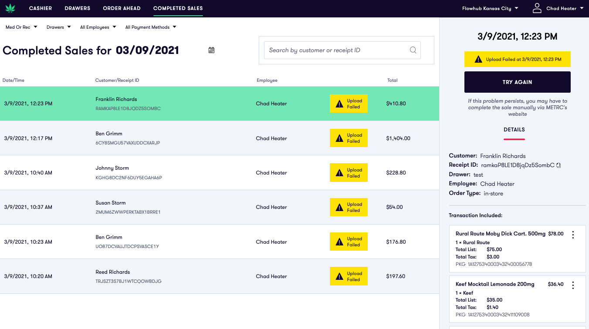Click the $197.60 total amount
The height and width of the screenshot is (329, 589).
coord(396,276)
